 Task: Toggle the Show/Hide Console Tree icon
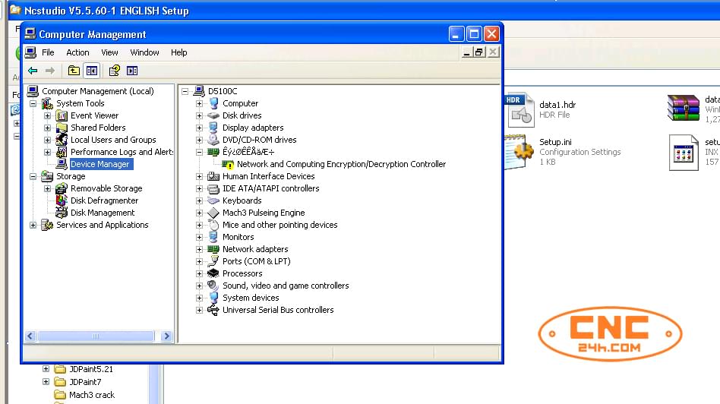point(92,71)
